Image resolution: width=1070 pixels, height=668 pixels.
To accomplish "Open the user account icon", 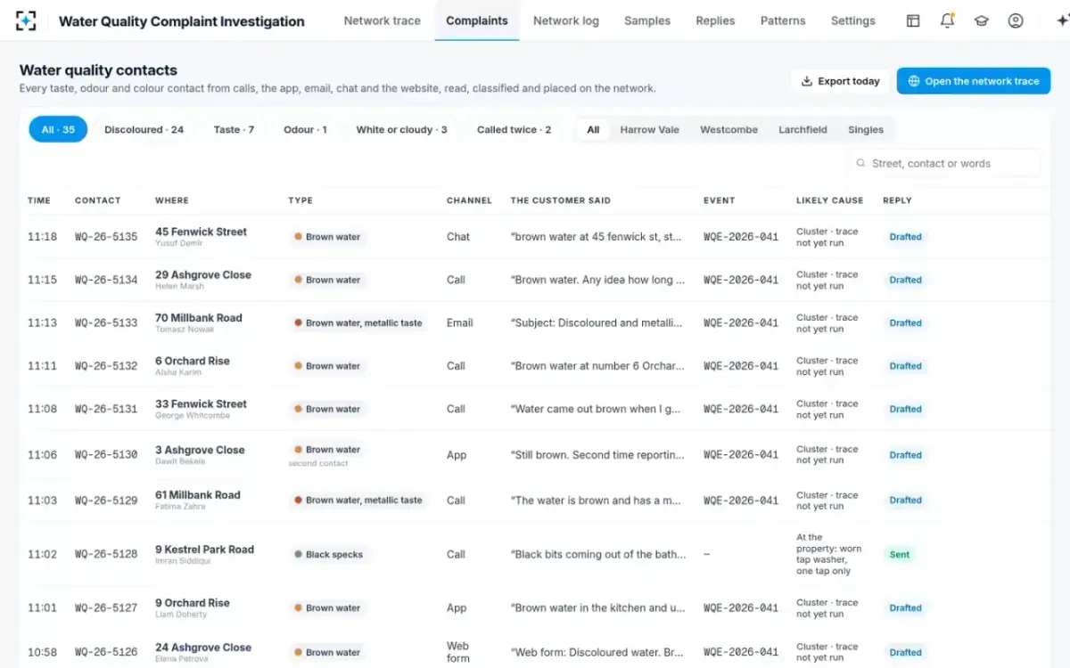I will [x=1016, y=20].
